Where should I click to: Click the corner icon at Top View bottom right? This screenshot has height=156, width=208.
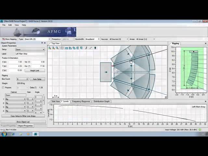[x=166, y=97]
